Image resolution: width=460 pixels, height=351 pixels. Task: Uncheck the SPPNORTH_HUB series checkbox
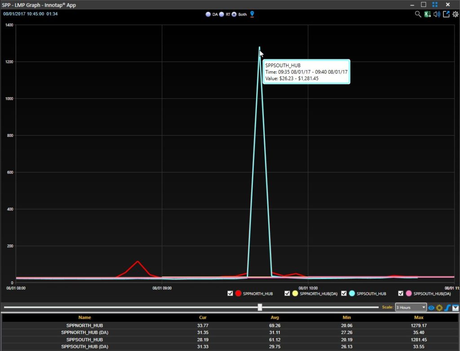click(x=230, y=293)
